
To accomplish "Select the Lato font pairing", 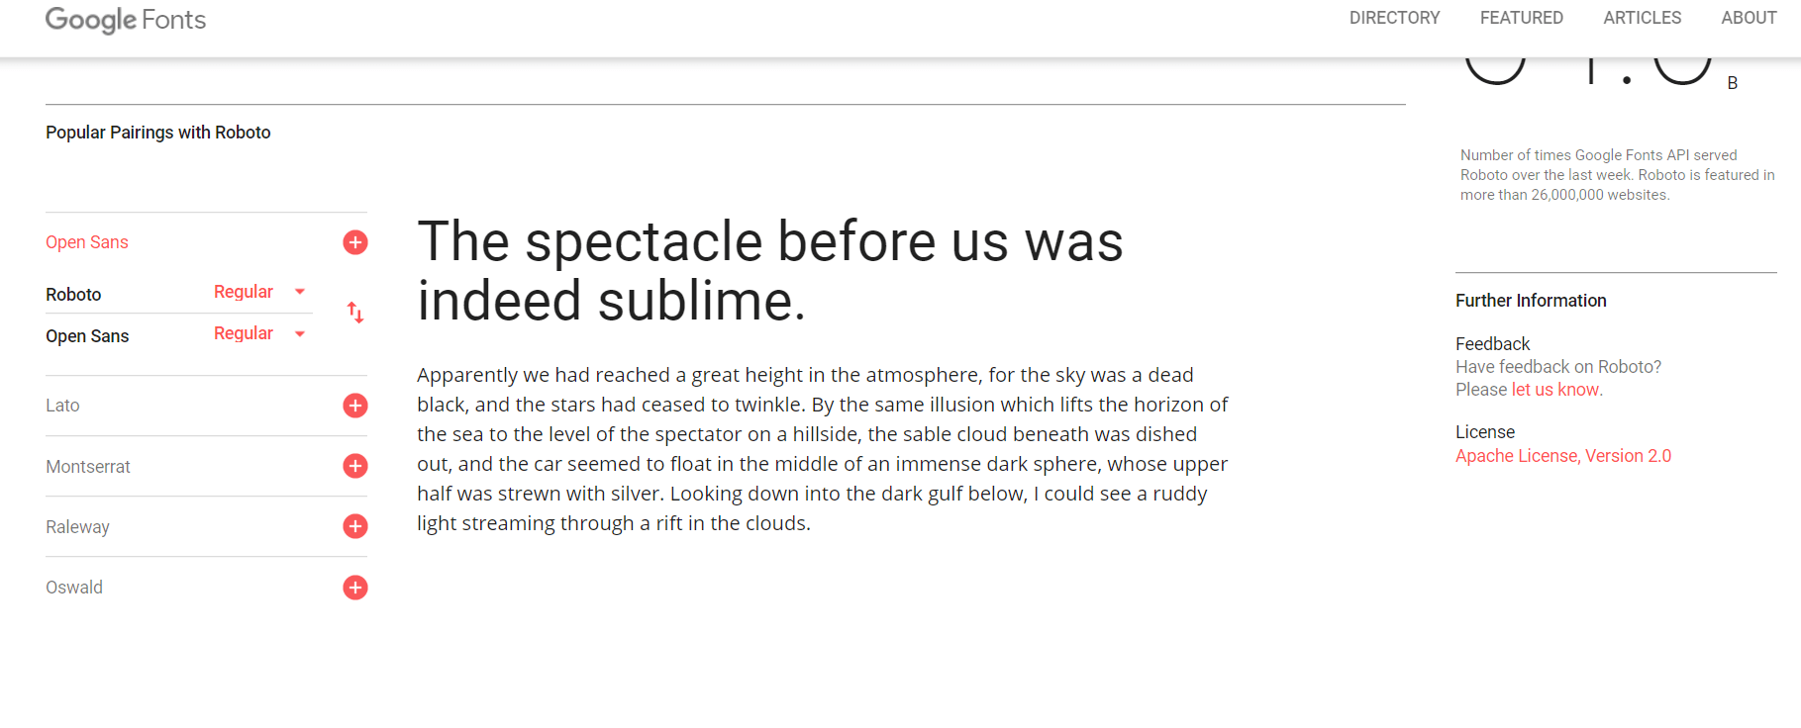I will pyautogui.click(x=62, y=406).
